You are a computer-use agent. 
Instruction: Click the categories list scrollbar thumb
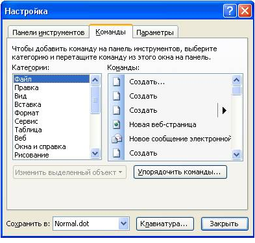coord(95,100)
